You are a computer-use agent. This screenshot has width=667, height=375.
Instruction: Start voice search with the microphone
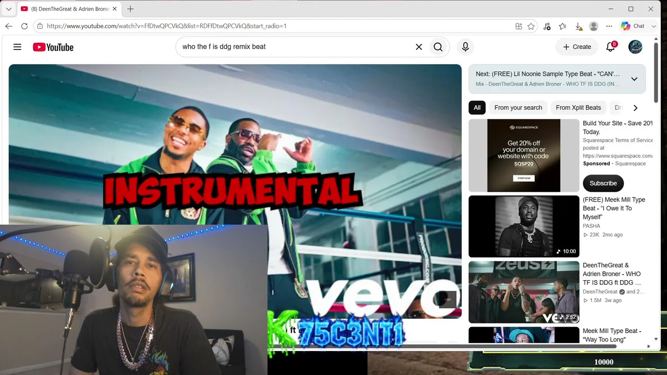pyautogui.click(x=465, y=47)
